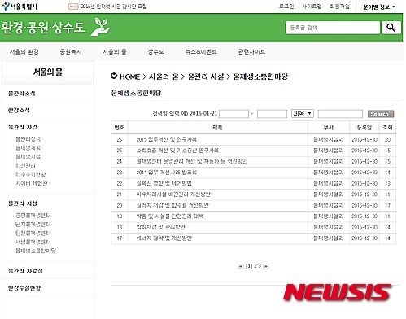Viewport: 406px width, 319px height.
Task: Go to next page arrow in pagination
Action: (x=266, y=266)
